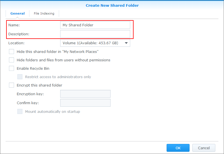Click the Name field containing My Shared Folder
This screenshot has height=154, width=224.
pyautogui.click(x=95, y=25)
